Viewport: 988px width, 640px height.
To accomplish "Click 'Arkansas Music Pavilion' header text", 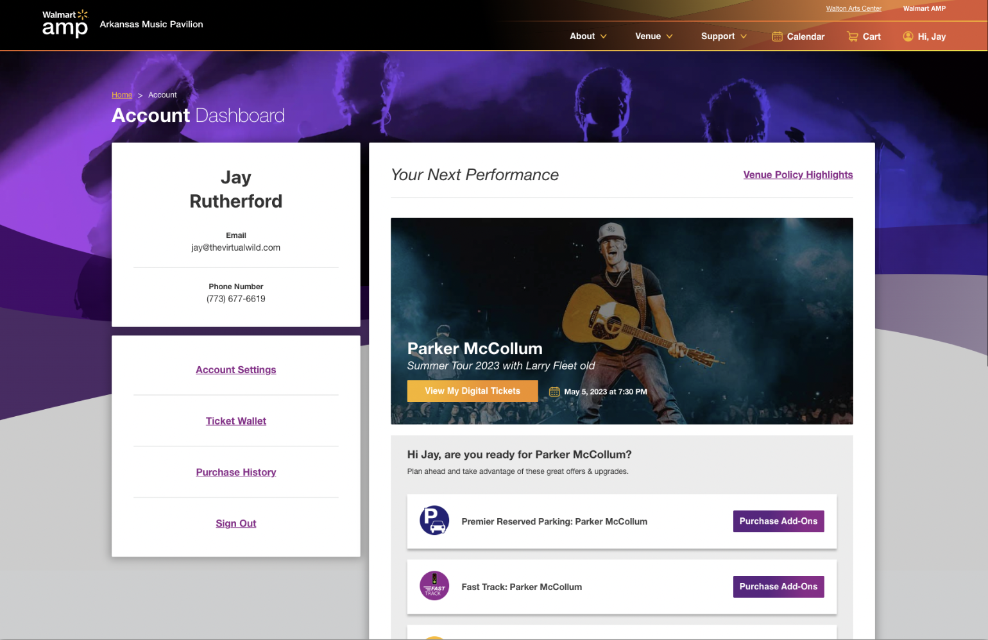I will click(151, 24).
